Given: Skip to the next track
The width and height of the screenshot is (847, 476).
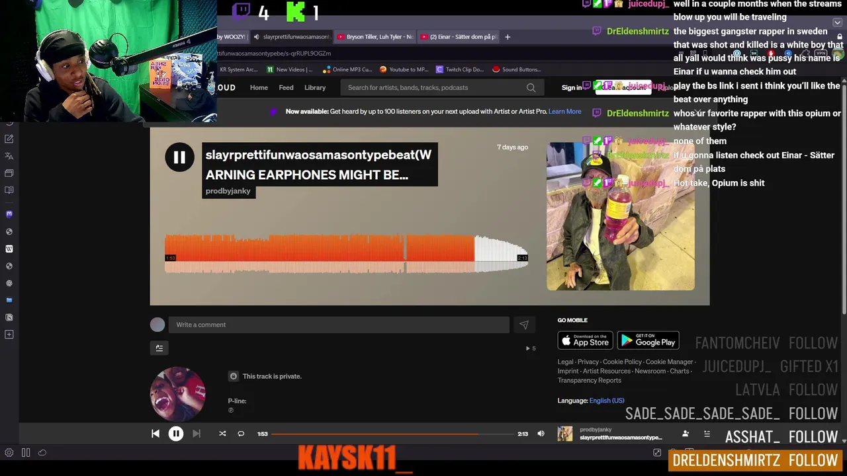Looking at the screenshot, I should coord(196,434).
